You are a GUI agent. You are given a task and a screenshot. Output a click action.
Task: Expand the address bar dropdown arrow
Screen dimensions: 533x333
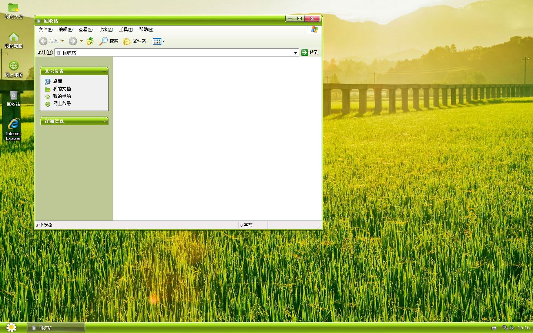point(295,53)
